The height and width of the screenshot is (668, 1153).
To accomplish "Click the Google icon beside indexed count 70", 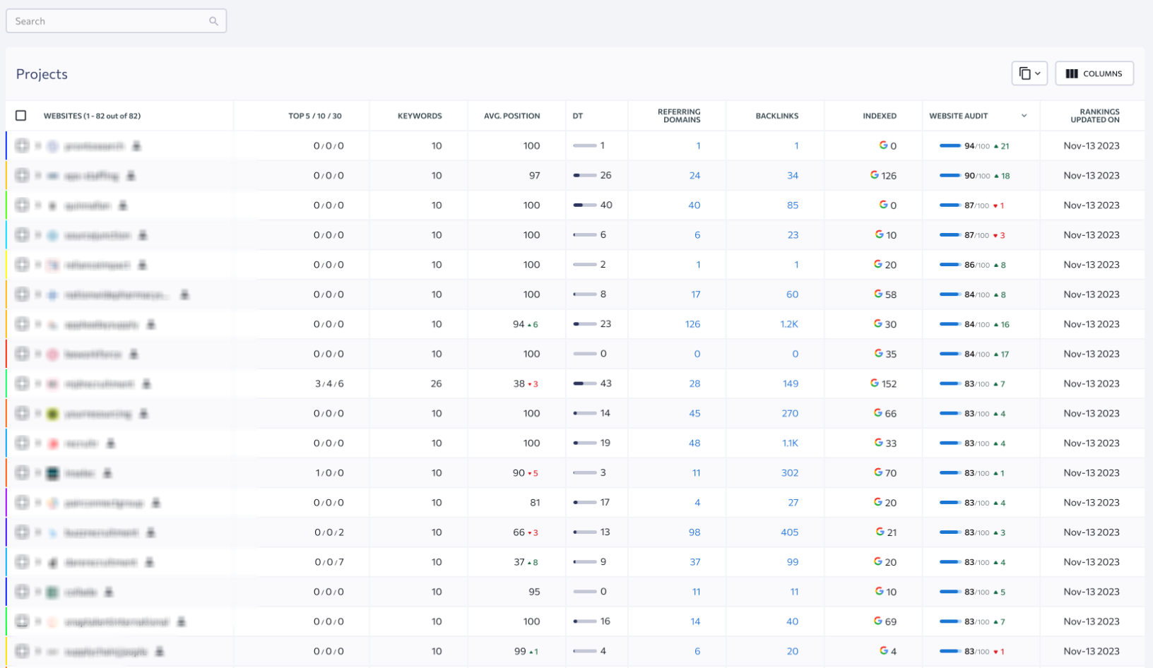I will click(878, 472).
